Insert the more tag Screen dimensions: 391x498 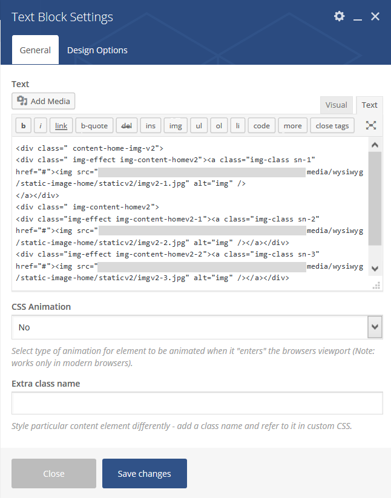[x=292, y=126]
